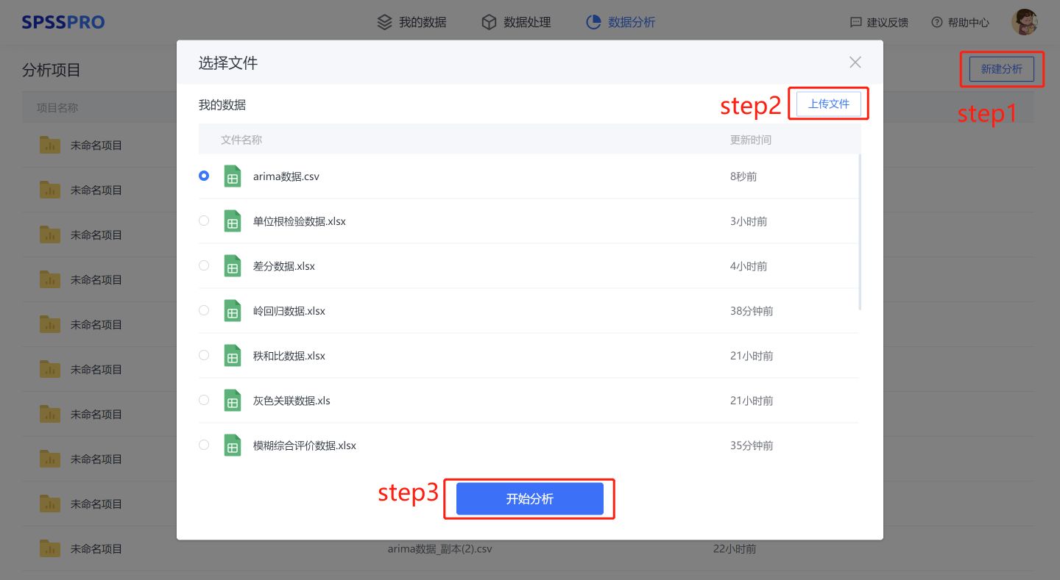The width and height of the screenshot is (1060, 580).
Task: Select the arima数据.csv radio button
Action: 204,176
